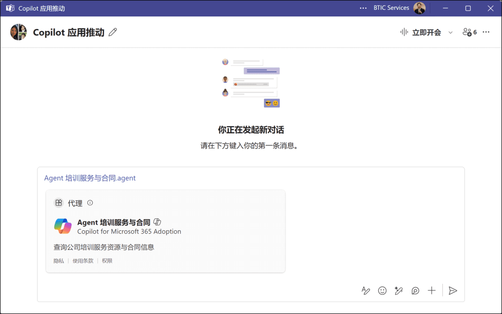Open chat header more options menu
The image size is (502, 314).
coord(486,32)
